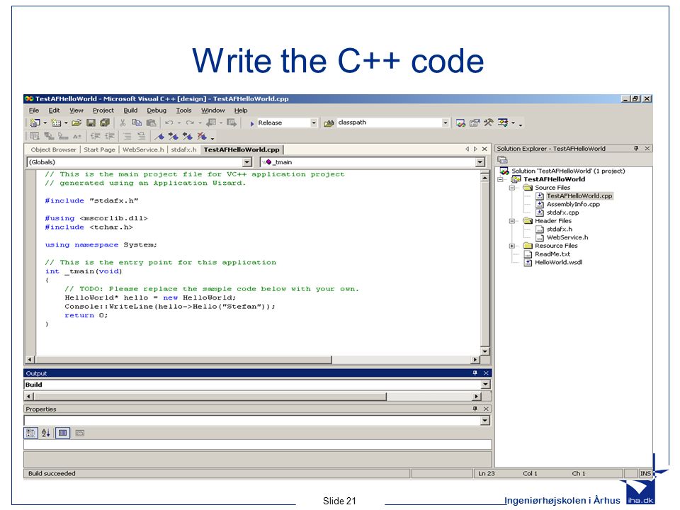Open the File menu
The height and width of the screenshot is (510, 680).
(x=34, y=110)
